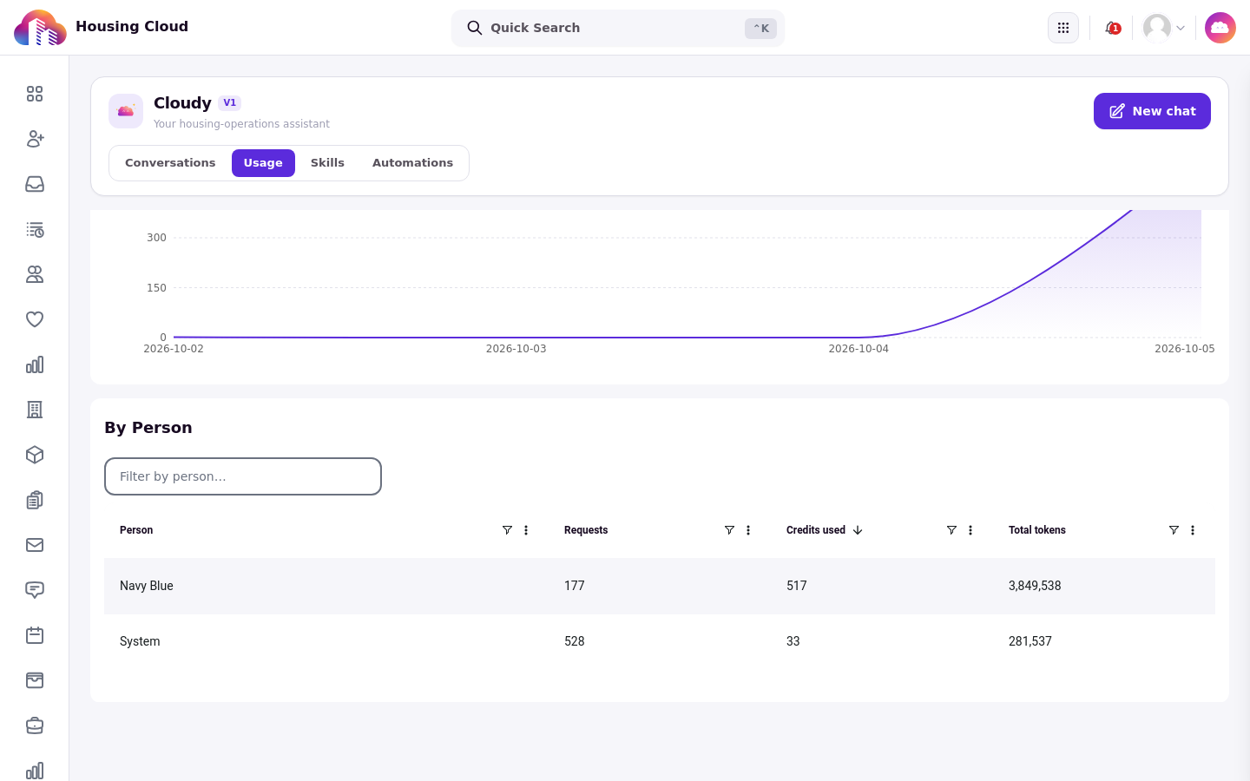This screenshot has width=1250, height=781.
Task: Open the clipboard icon in sidebar
Action: tap(35, 500)
